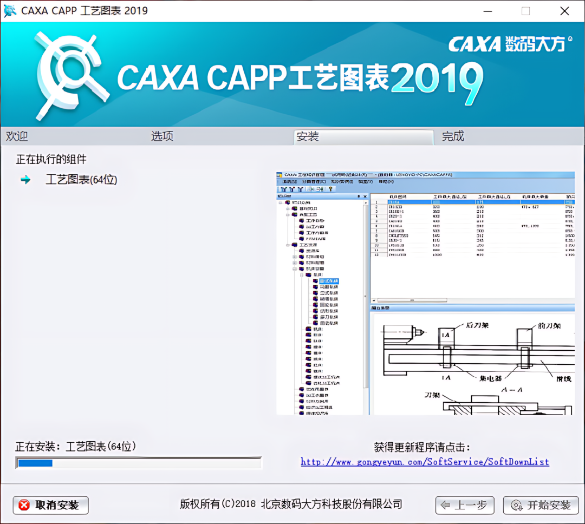Click the 正在安装: 工艺图表(64位) status text
585x524 pixels.
(76, 446)
